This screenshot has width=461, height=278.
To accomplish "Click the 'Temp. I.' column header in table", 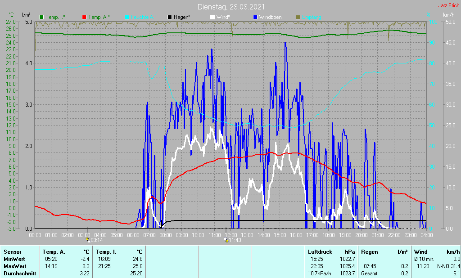I will click(x=106, y=252).
